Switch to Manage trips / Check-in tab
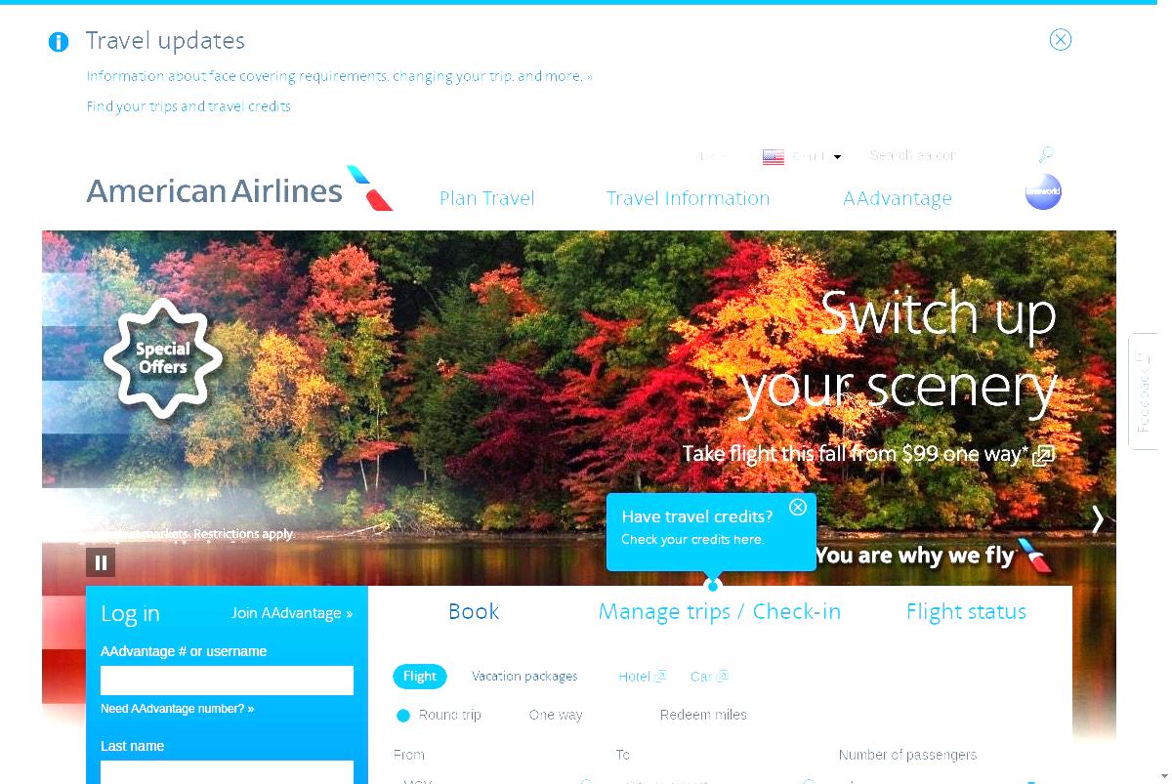The width and height of the screenshot is (1172, 784). [x=719, y=611]
